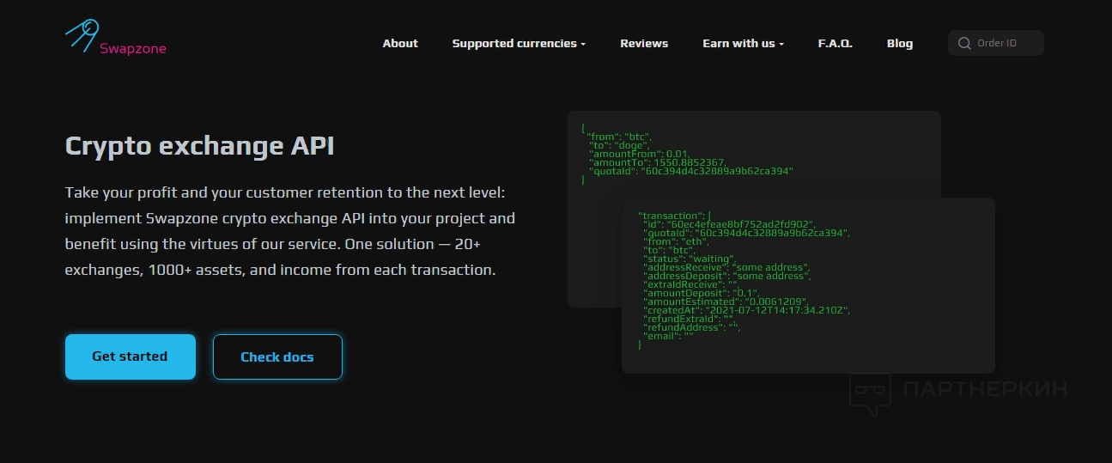Click the "status": "waiting" code line
This screenshot has width=1112, height=463.
pos(690,259)
